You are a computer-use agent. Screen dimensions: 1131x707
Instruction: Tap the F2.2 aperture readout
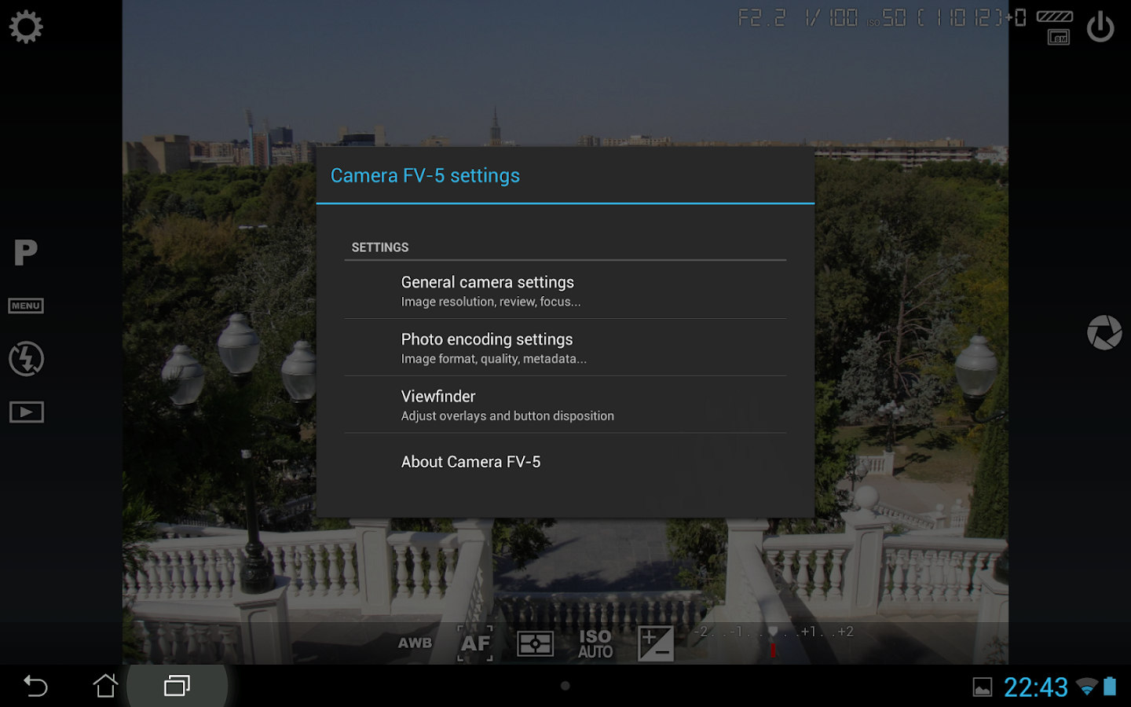click(762, 17)
